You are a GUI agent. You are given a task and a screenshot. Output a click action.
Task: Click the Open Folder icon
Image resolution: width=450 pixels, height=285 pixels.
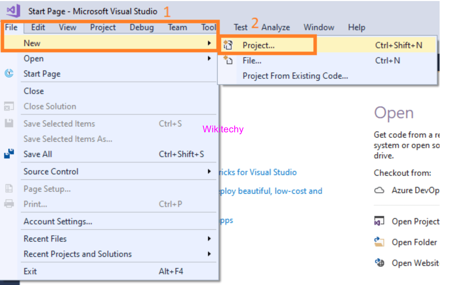tap(379, 242)
